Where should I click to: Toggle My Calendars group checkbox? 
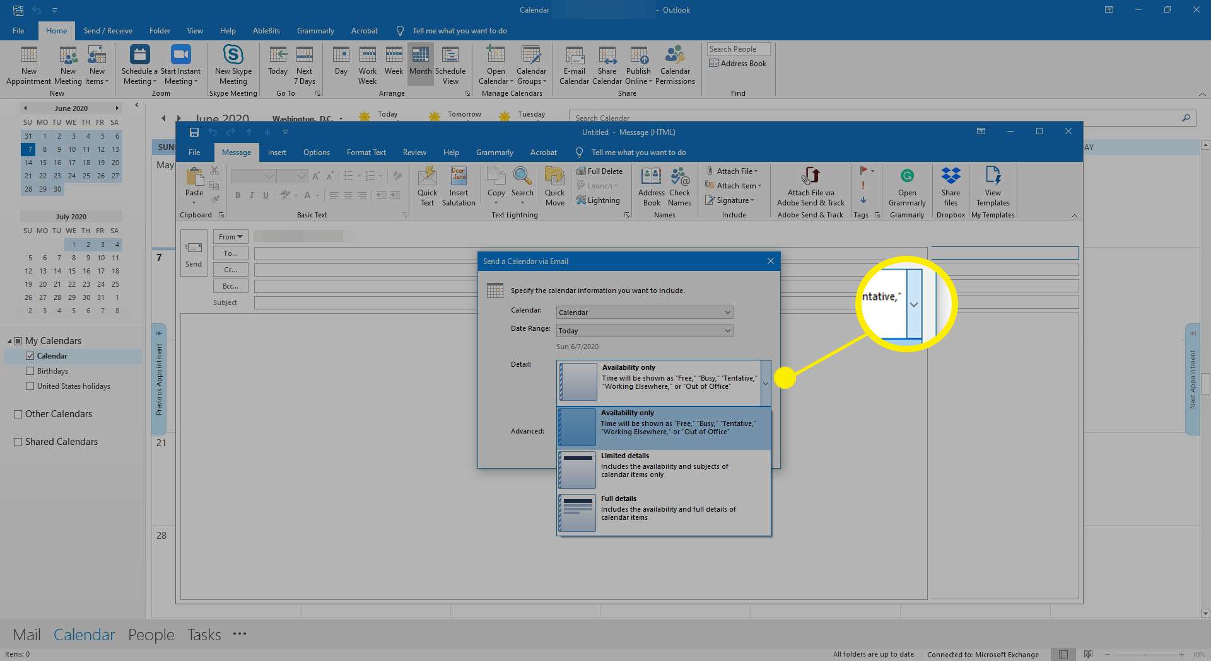[x=18, y=341]
